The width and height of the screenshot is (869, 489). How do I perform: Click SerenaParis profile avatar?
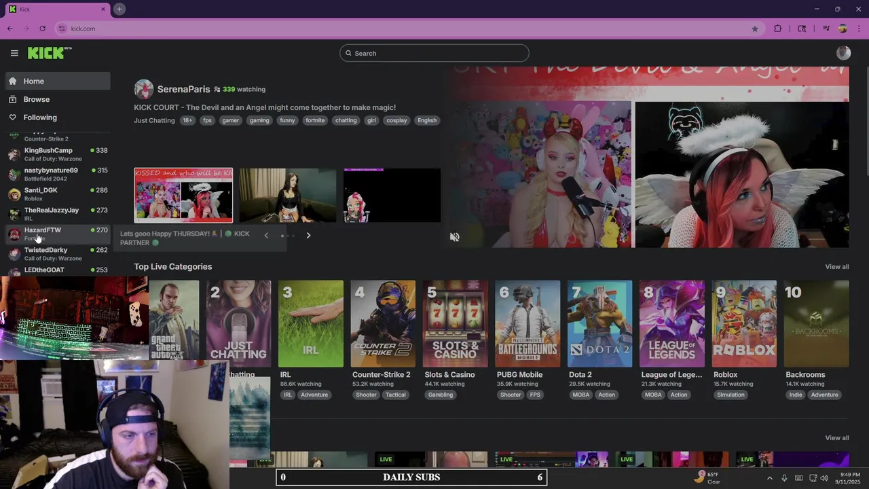(143, 89)
